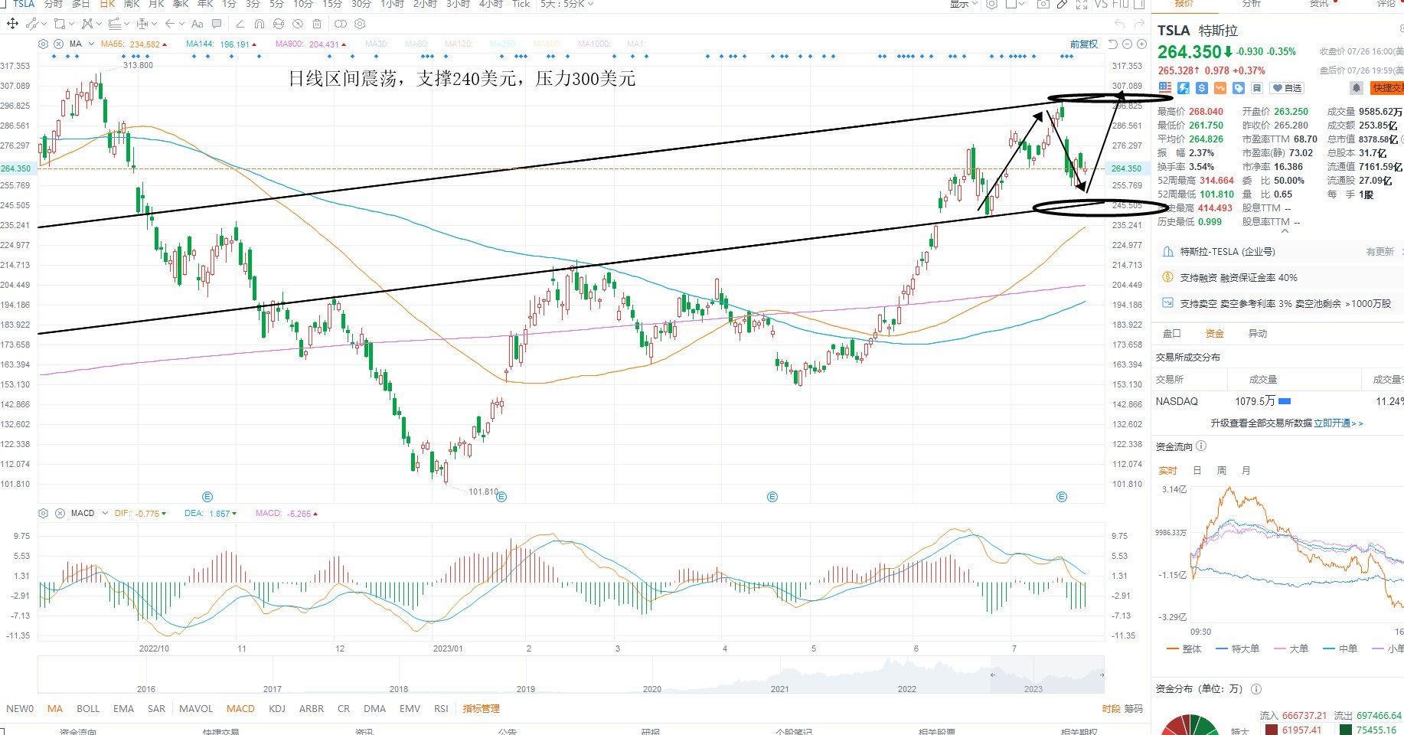Image resolution: width=1404 pixels, height=735 pixels.
Task: Click the earnings E marker near 2023/01
Action: coord(501,497)
